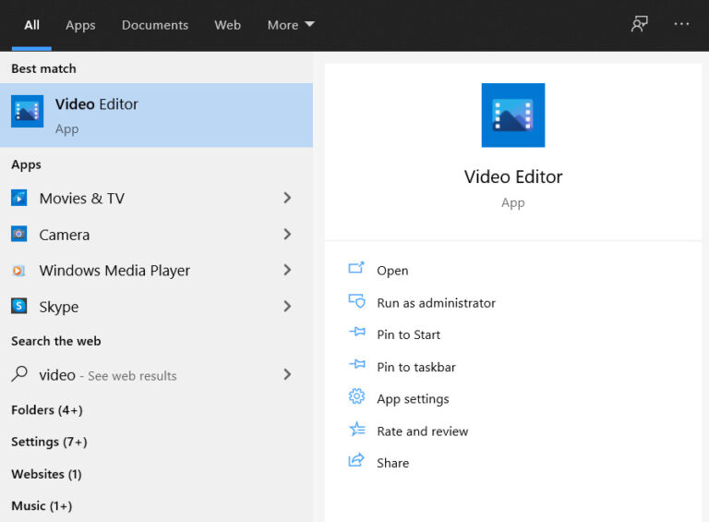The height and width of the screenshot is (522, 709).
Task: Expand the Camera result chevron
Action: point(287,234)
